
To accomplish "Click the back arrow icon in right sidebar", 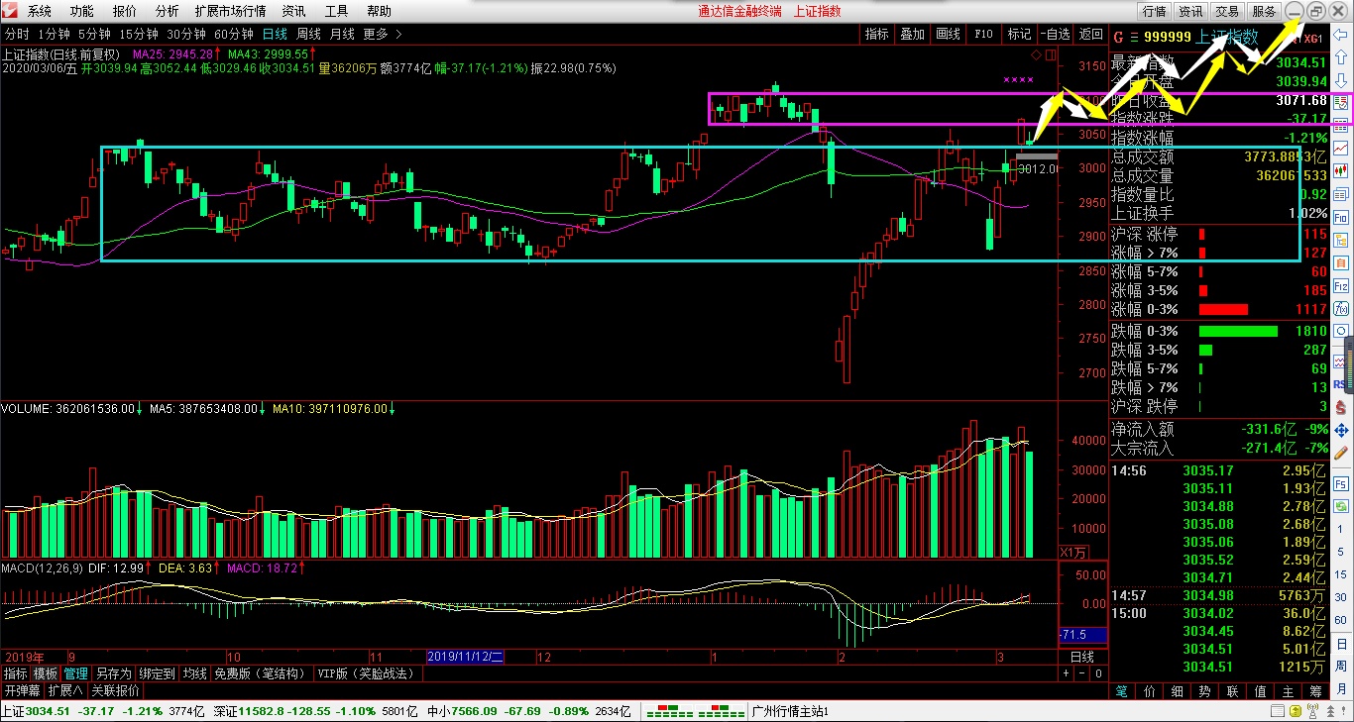I will pos(1341,35).
